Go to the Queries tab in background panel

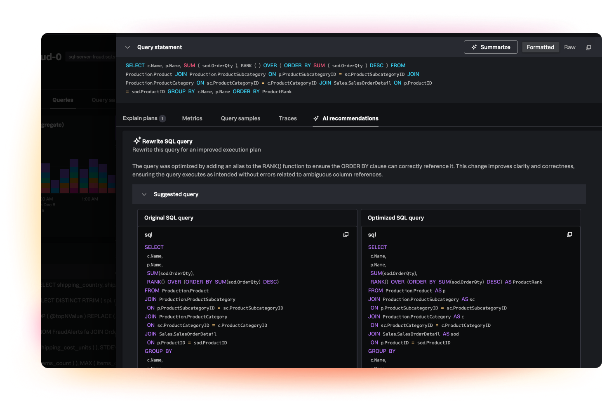coord(63,100)
